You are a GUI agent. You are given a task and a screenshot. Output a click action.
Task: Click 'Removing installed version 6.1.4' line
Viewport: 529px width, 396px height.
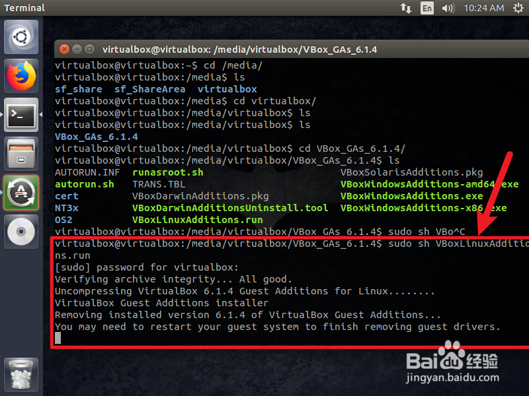(248, 315)
